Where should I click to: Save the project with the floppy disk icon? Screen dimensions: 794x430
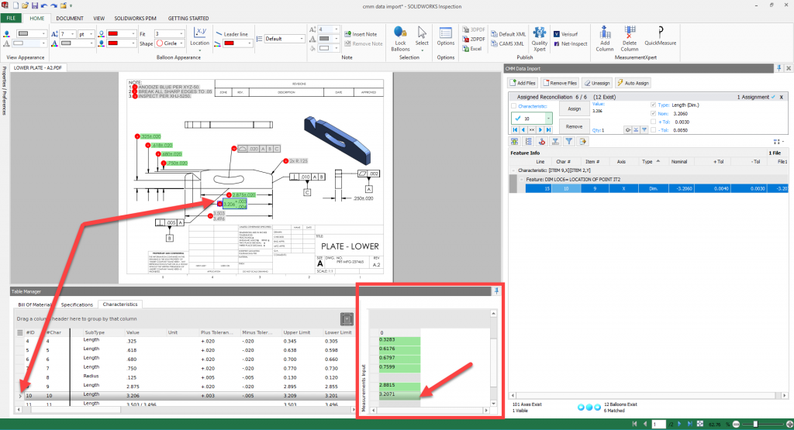pos(35,5)
